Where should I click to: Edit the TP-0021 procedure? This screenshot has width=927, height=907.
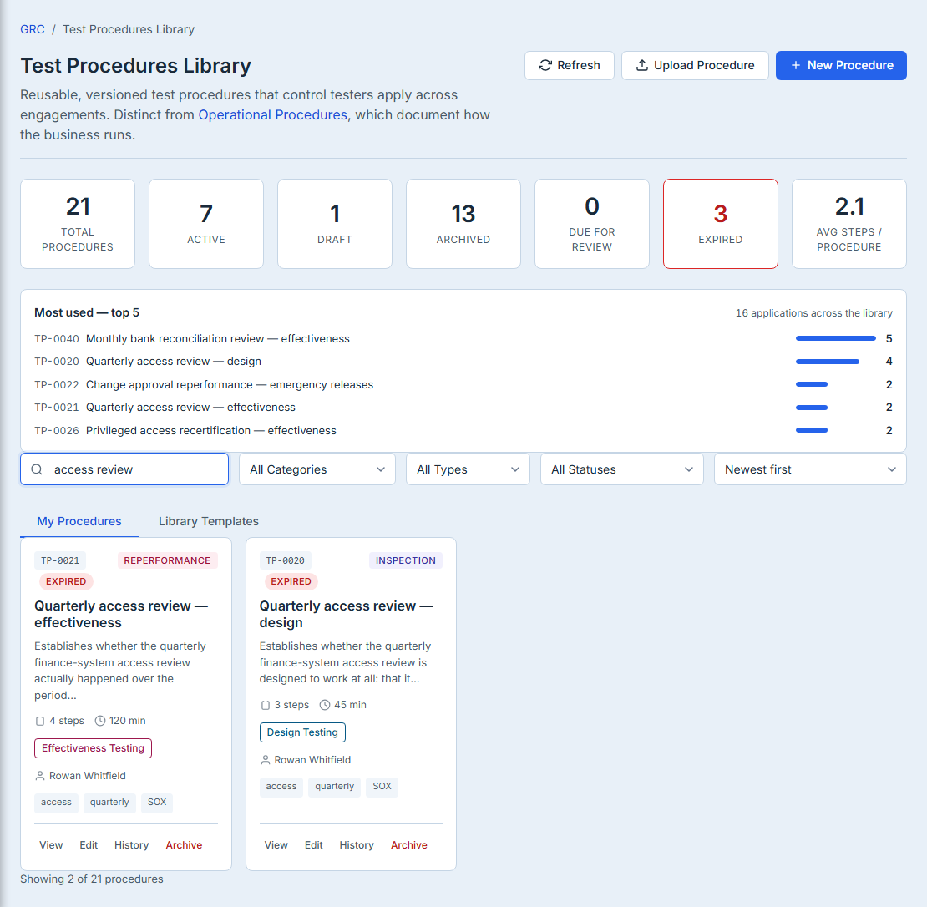pos(89,845)
